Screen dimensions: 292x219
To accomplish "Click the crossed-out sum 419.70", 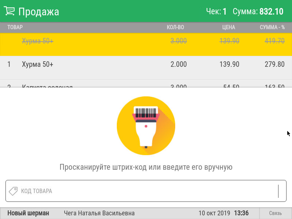I will coord(275,41).
